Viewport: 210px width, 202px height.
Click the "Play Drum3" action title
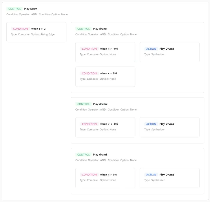(167, 175)
